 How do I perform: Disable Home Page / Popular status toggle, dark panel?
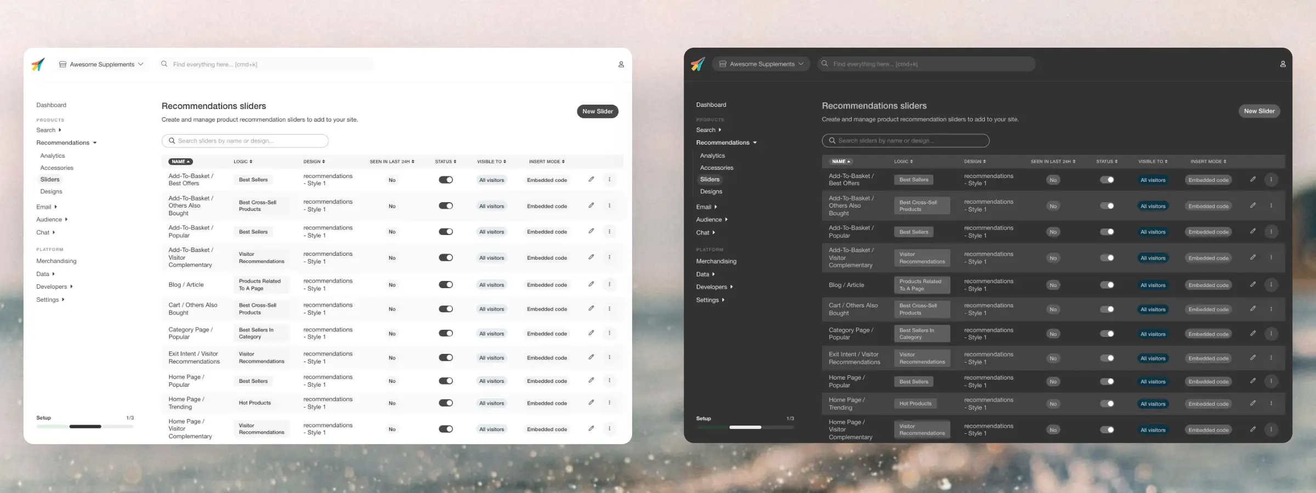[x=1107, y=381]
